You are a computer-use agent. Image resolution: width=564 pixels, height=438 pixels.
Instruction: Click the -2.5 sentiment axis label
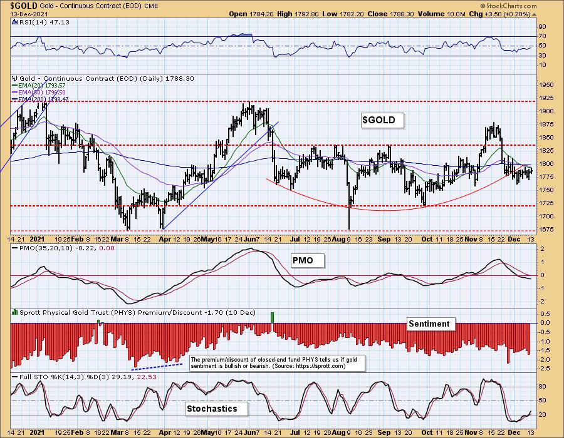tap(545, 369)
